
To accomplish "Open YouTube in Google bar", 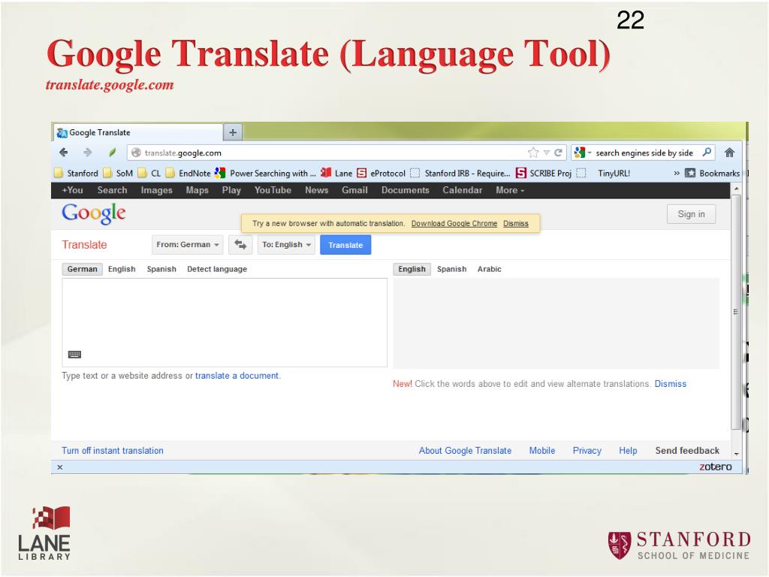I will coord(273,190).
